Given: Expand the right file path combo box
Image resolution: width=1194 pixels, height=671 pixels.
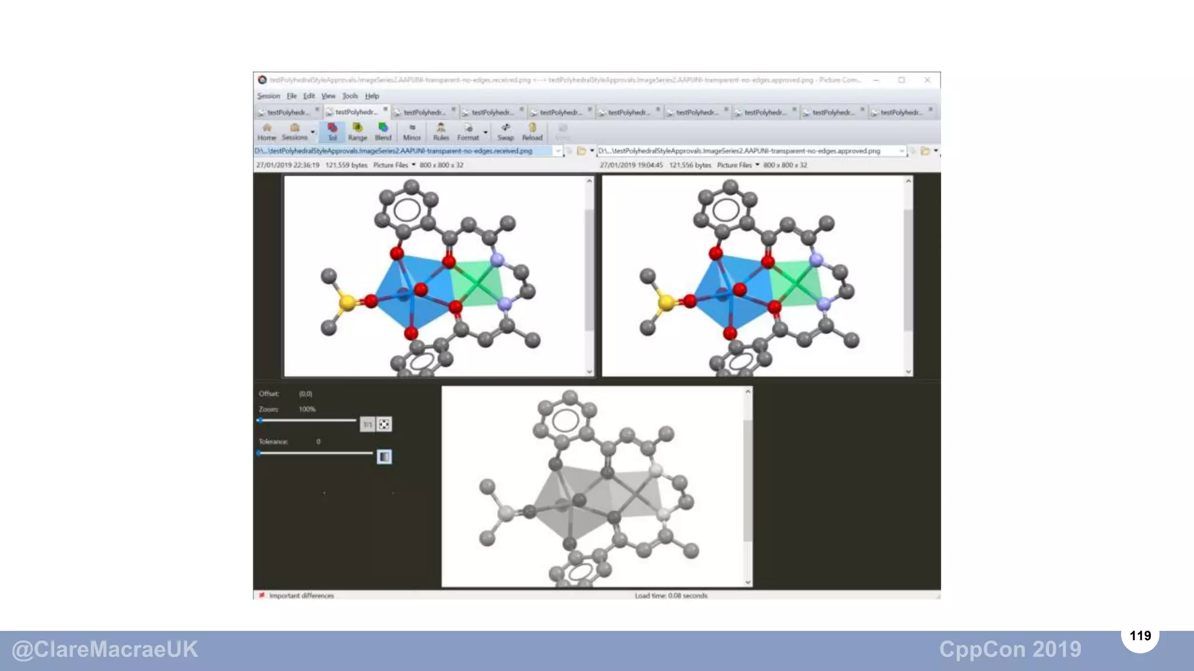Looking at the screenshot, I should tap(902, 151).
